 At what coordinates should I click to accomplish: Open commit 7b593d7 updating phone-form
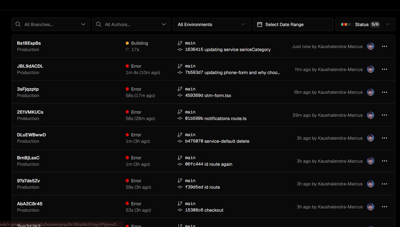coord(233,73)
